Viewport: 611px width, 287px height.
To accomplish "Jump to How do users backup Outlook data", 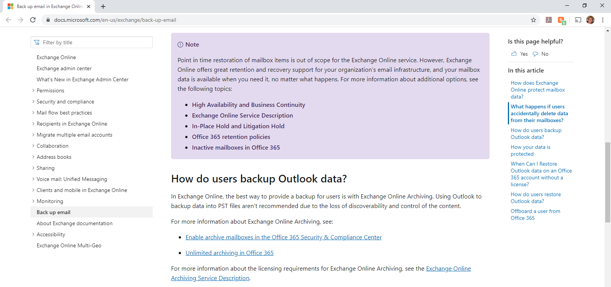I will point(536,134).
